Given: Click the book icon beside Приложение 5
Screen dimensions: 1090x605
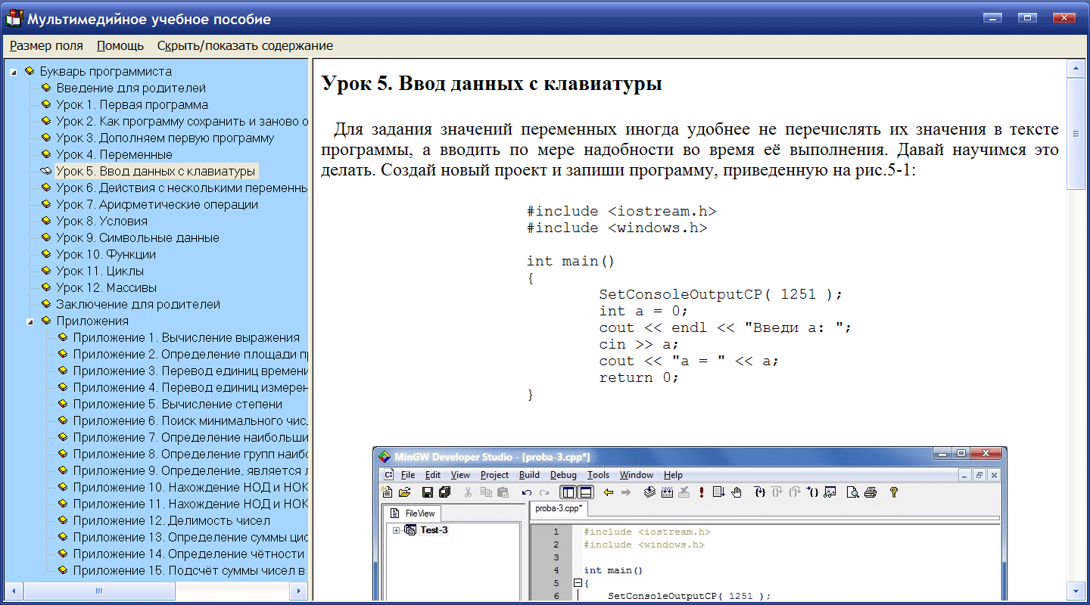Looking at the screenshot, I should 63,404.
